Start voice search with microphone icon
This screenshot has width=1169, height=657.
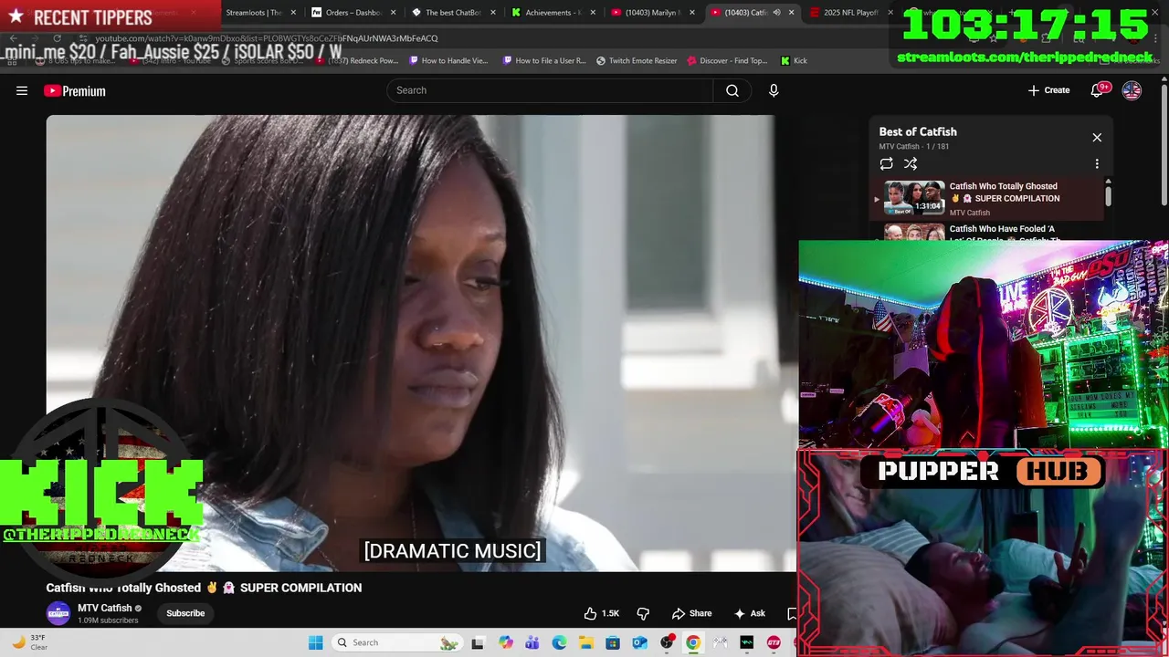click(x=774, y=90)
